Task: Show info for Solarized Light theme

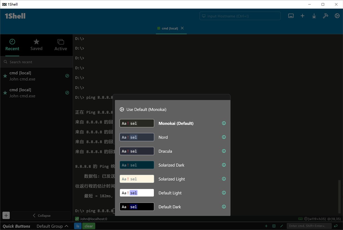Action: [x=224, y=179]
